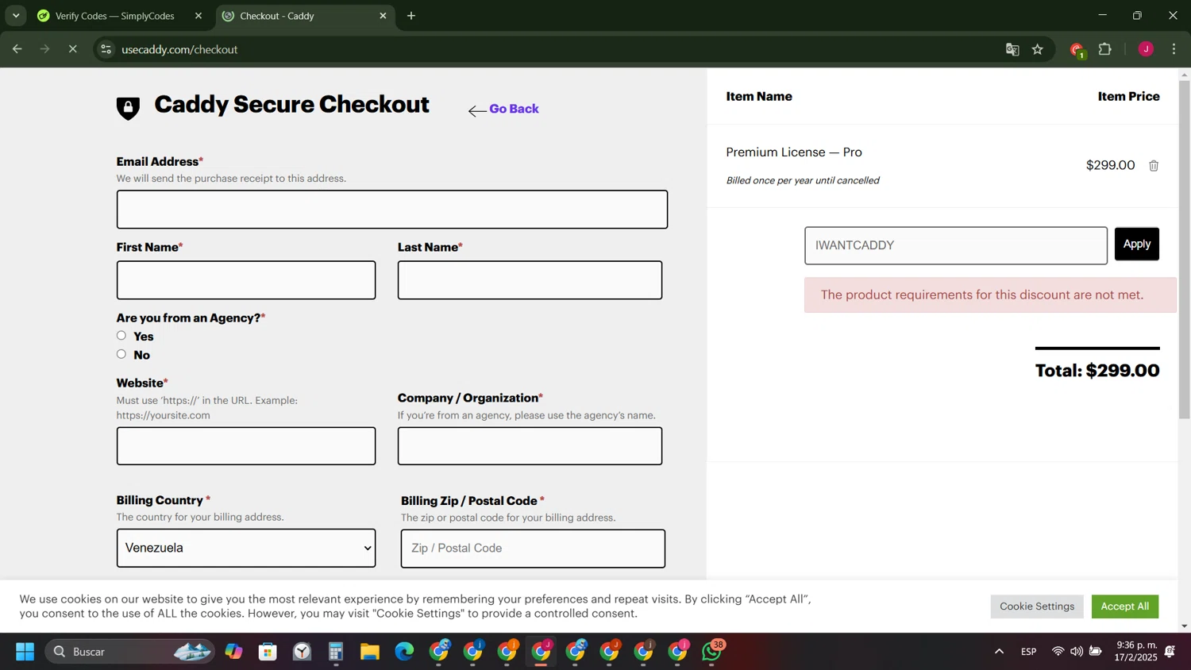
Task: Focus the Email Address input field
Action: [x=391, y=210]
